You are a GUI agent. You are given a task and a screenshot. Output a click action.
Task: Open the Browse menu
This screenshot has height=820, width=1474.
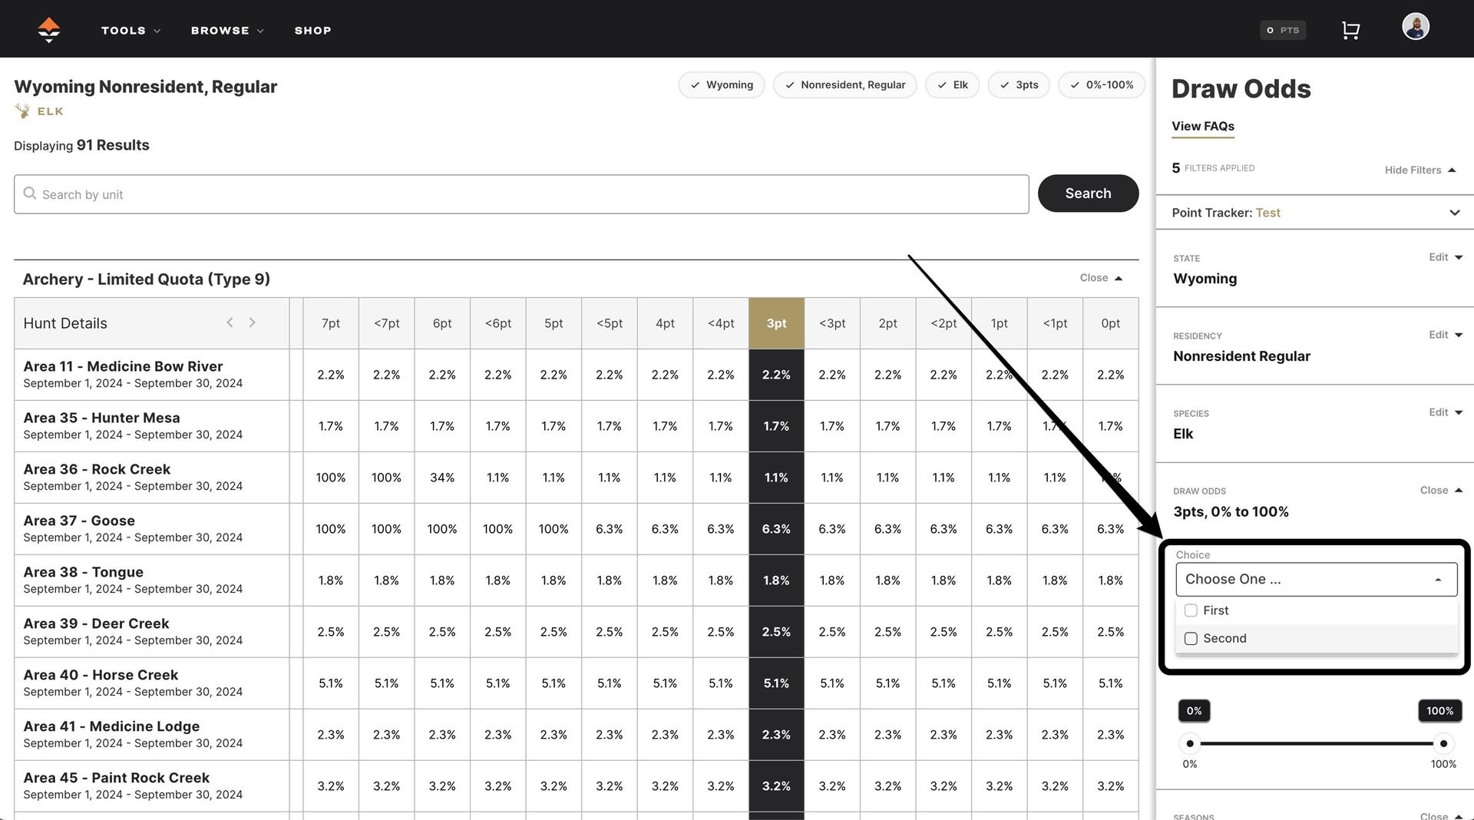[x=227, y=31]
